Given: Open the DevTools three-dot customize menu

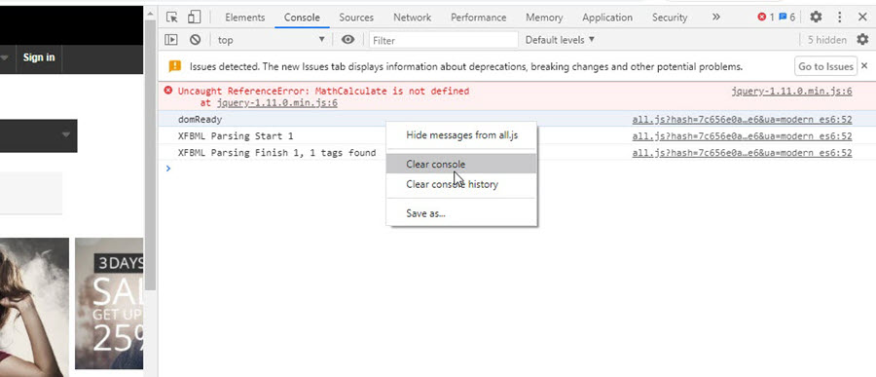Looking at the screenshot, I should click(x=840, y=18).
